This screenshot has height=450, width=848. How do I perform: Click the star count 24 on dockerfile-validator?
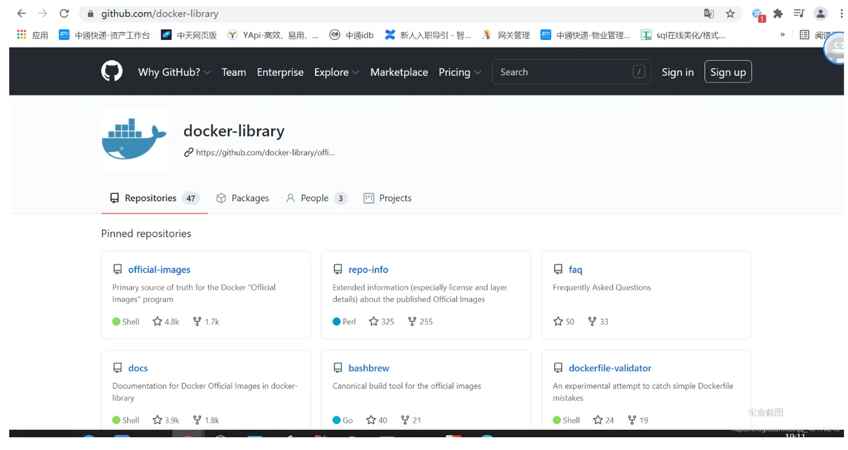pos(603,420)
